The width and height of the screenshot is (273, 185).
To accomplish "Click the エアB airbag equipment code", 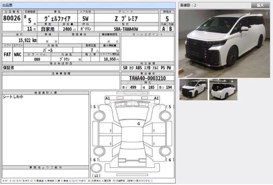I will pos(147,68).
